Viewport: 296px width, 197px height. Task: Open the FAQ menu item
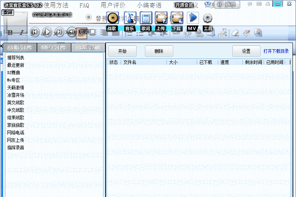[84, 6]
